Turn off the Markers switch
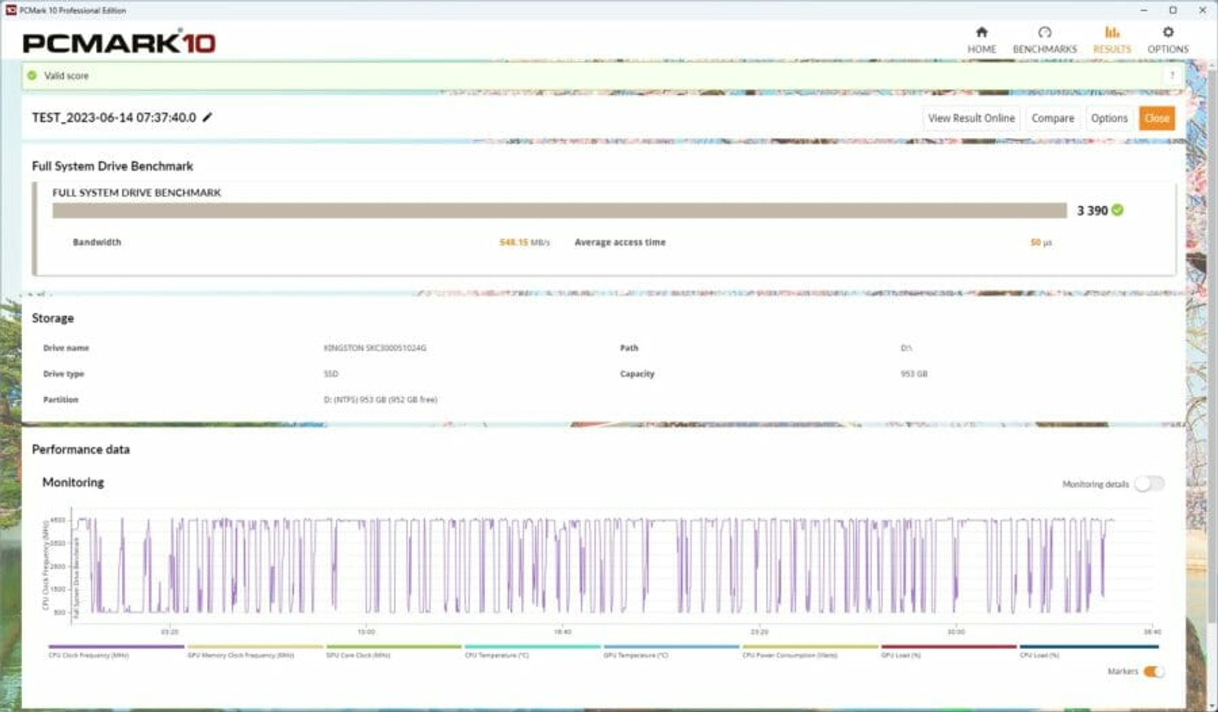 tap(1154, 671)
